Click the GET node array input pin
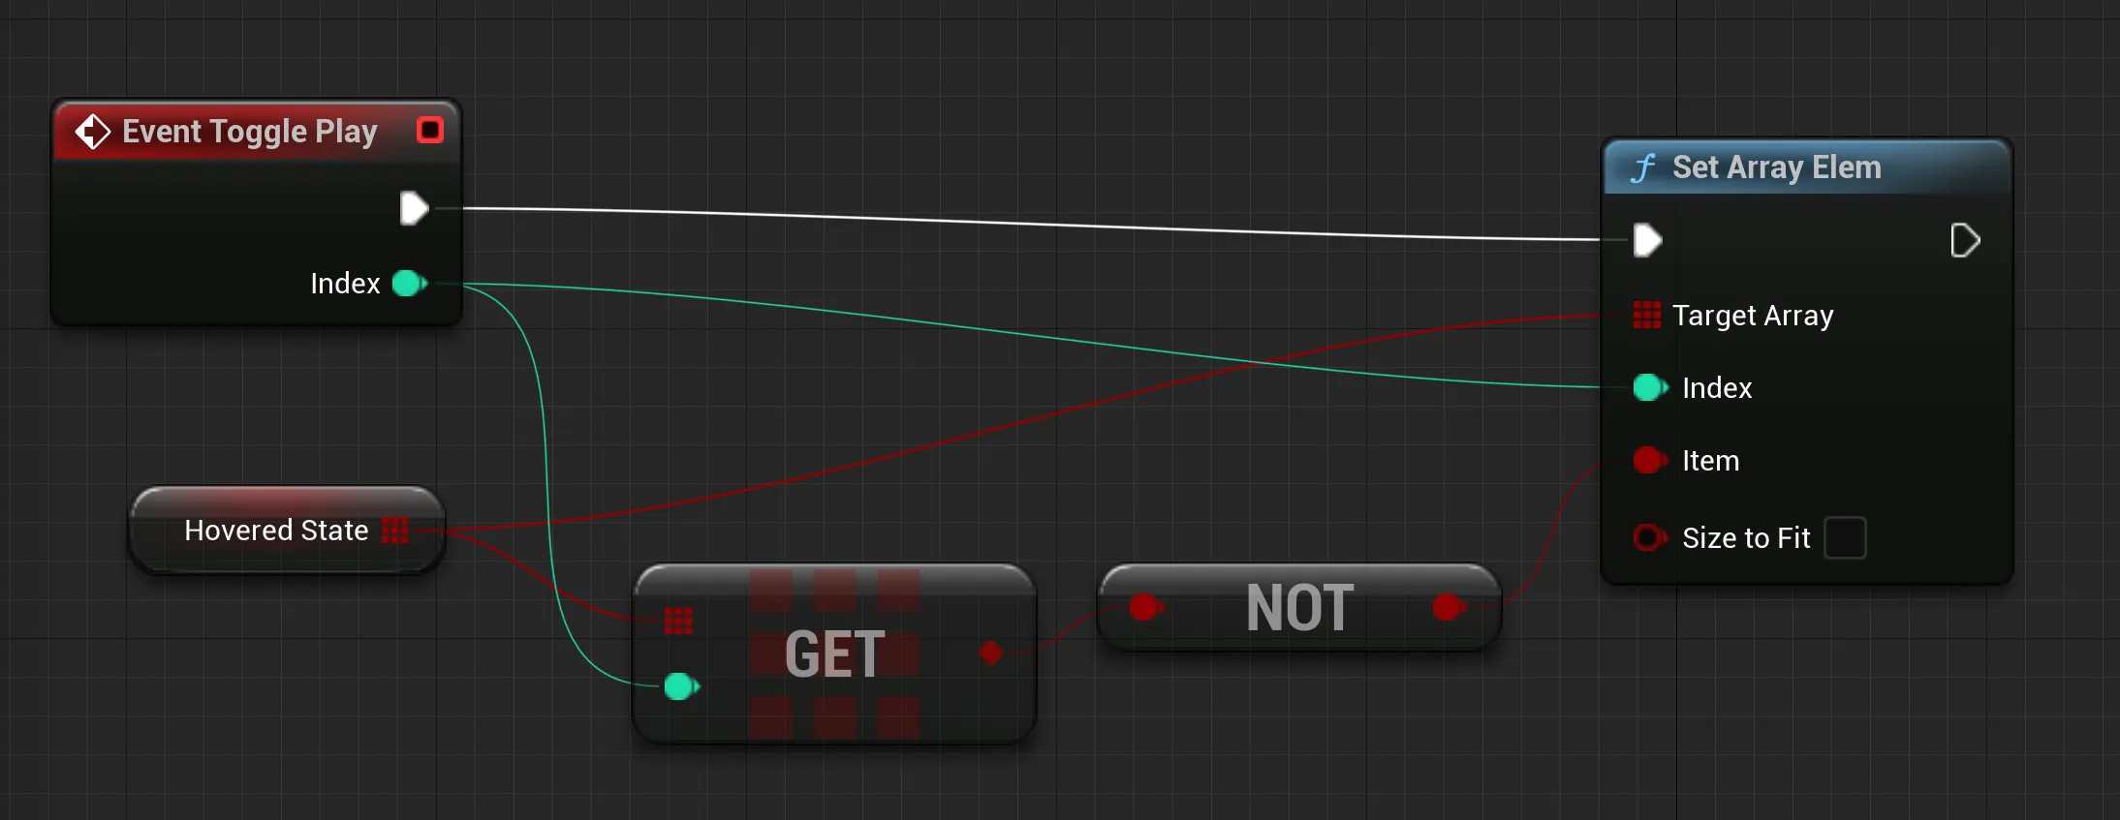2120x820 pixels. coord(678,621)
